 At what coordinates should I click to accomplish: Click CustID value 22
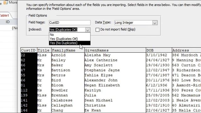pyautogui.click(x=23, y=55)
